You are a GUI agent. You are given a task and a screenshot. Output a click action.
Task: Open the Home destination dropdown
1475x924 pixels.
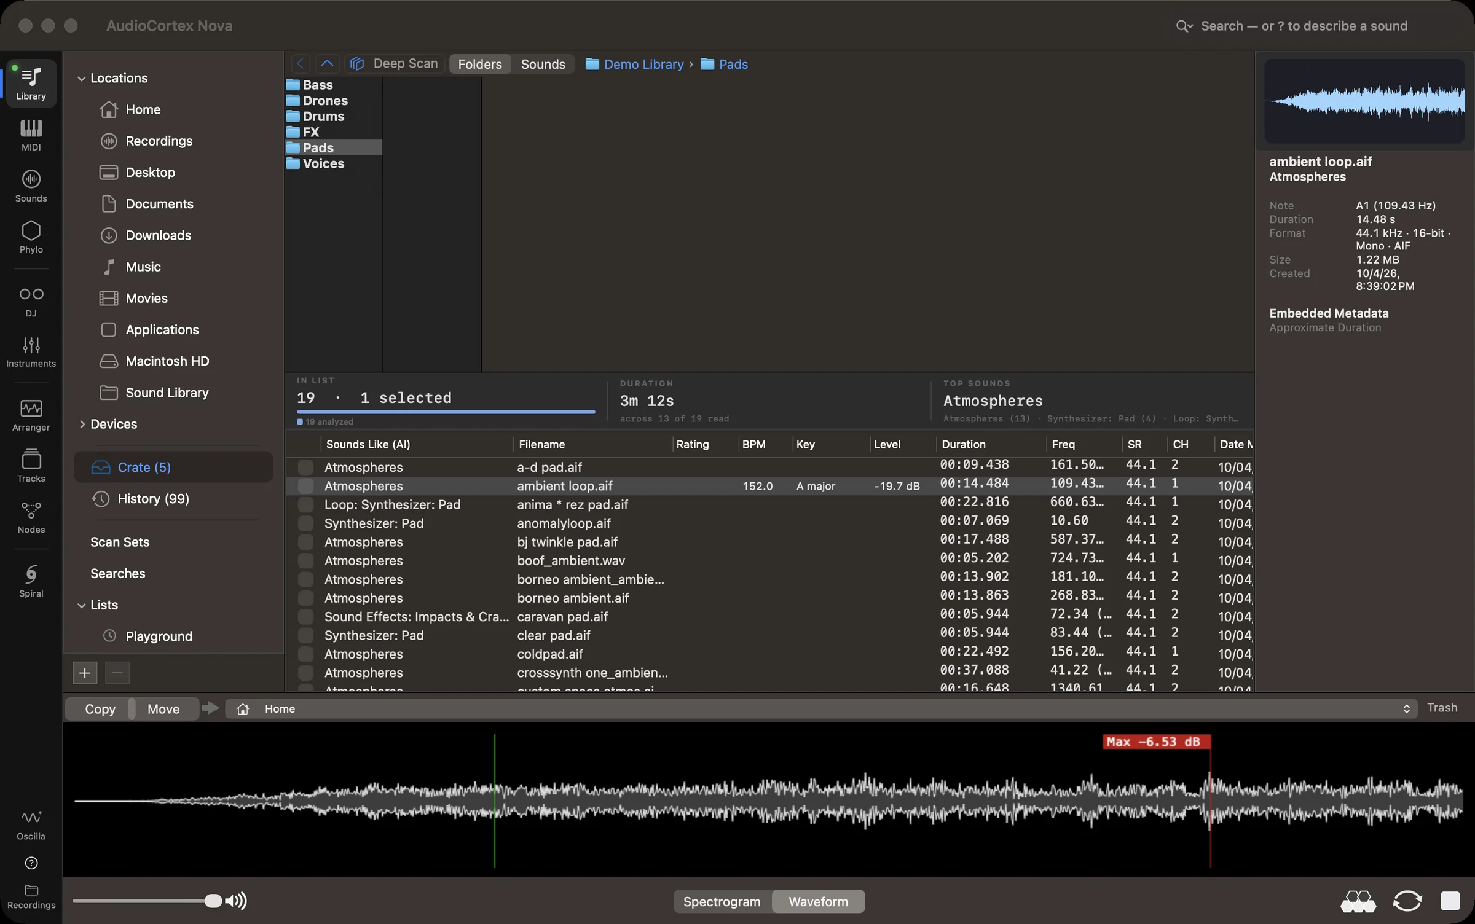point(822,708)
